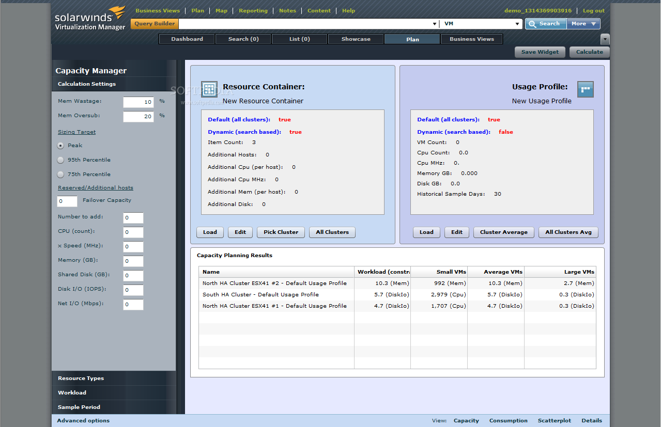Switch to the Details view
This screenshot has width=661, height=427.
(592, 420)
